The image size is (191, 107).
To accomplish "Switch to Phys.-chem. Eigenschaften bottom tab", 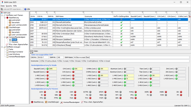I will 92,102.
